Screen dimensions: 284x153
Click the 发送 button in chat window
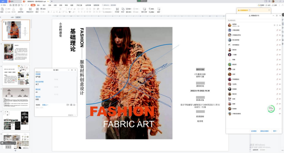click(x=71, y=115)
